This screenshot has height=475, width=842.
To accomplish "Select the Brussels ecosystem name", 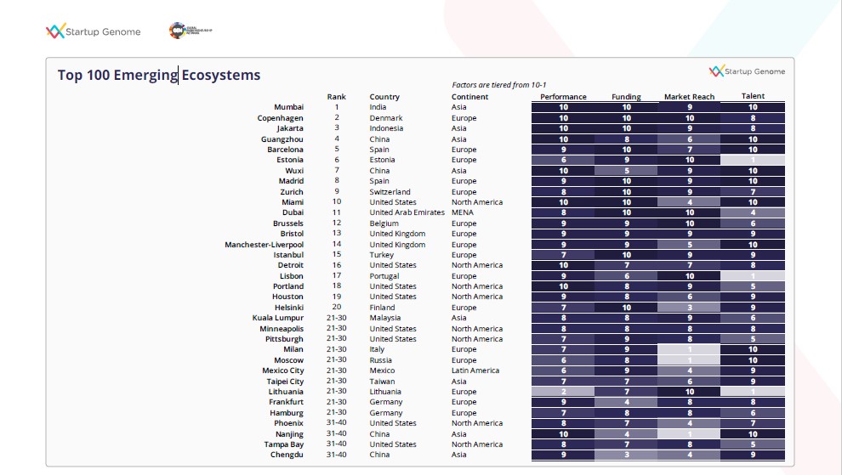I will pyautogui.click(x=288, y=223).
